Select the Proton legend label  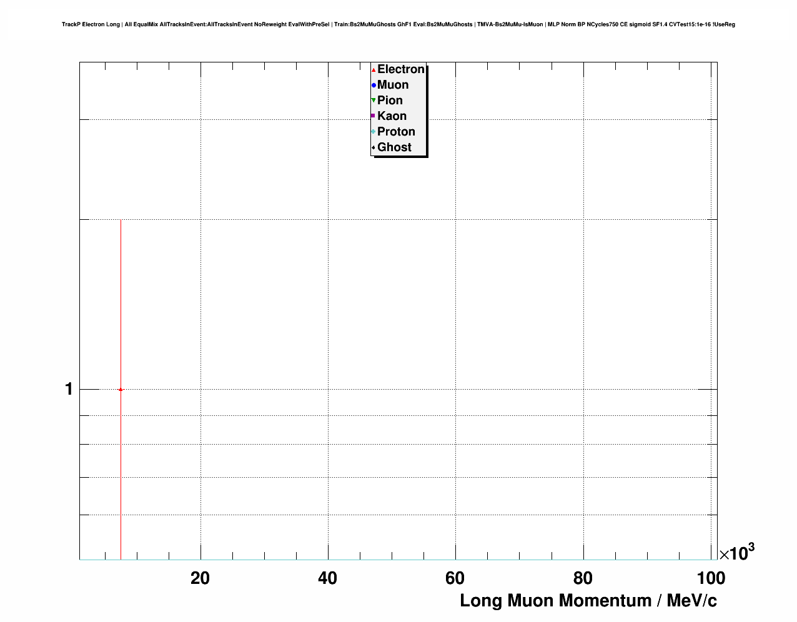pos(396,132)
